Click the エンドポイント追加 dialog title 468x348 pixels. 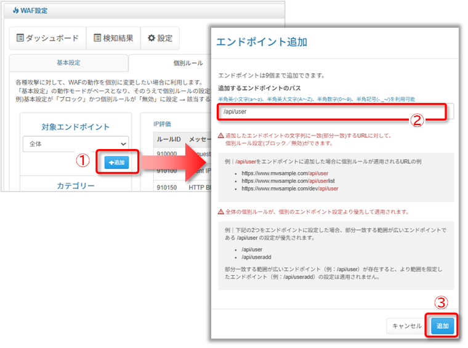pyautogui.click(x=262, y=42)
